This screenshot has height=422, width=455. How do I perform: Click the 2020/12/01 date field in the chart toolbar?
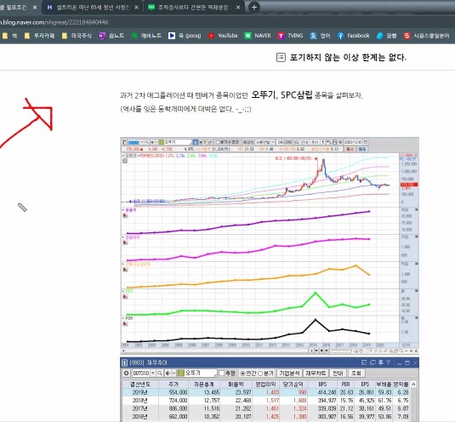tap(353, 142)
